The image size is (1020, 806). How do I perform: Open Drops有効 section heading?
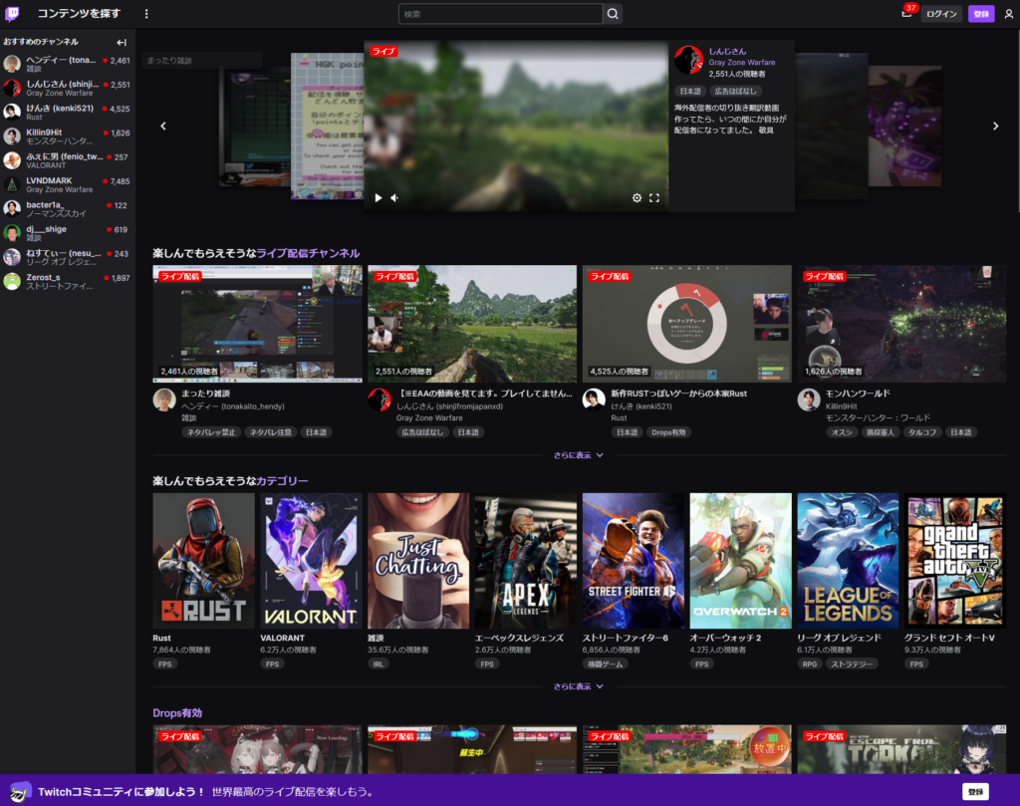click(x=177, y=713)
